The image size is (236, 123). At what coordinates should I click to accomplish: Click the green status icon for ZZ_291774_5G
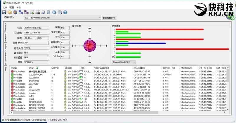pos(12,75)
